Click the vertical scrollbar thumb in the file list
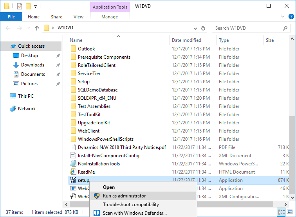 click(292, 154)
